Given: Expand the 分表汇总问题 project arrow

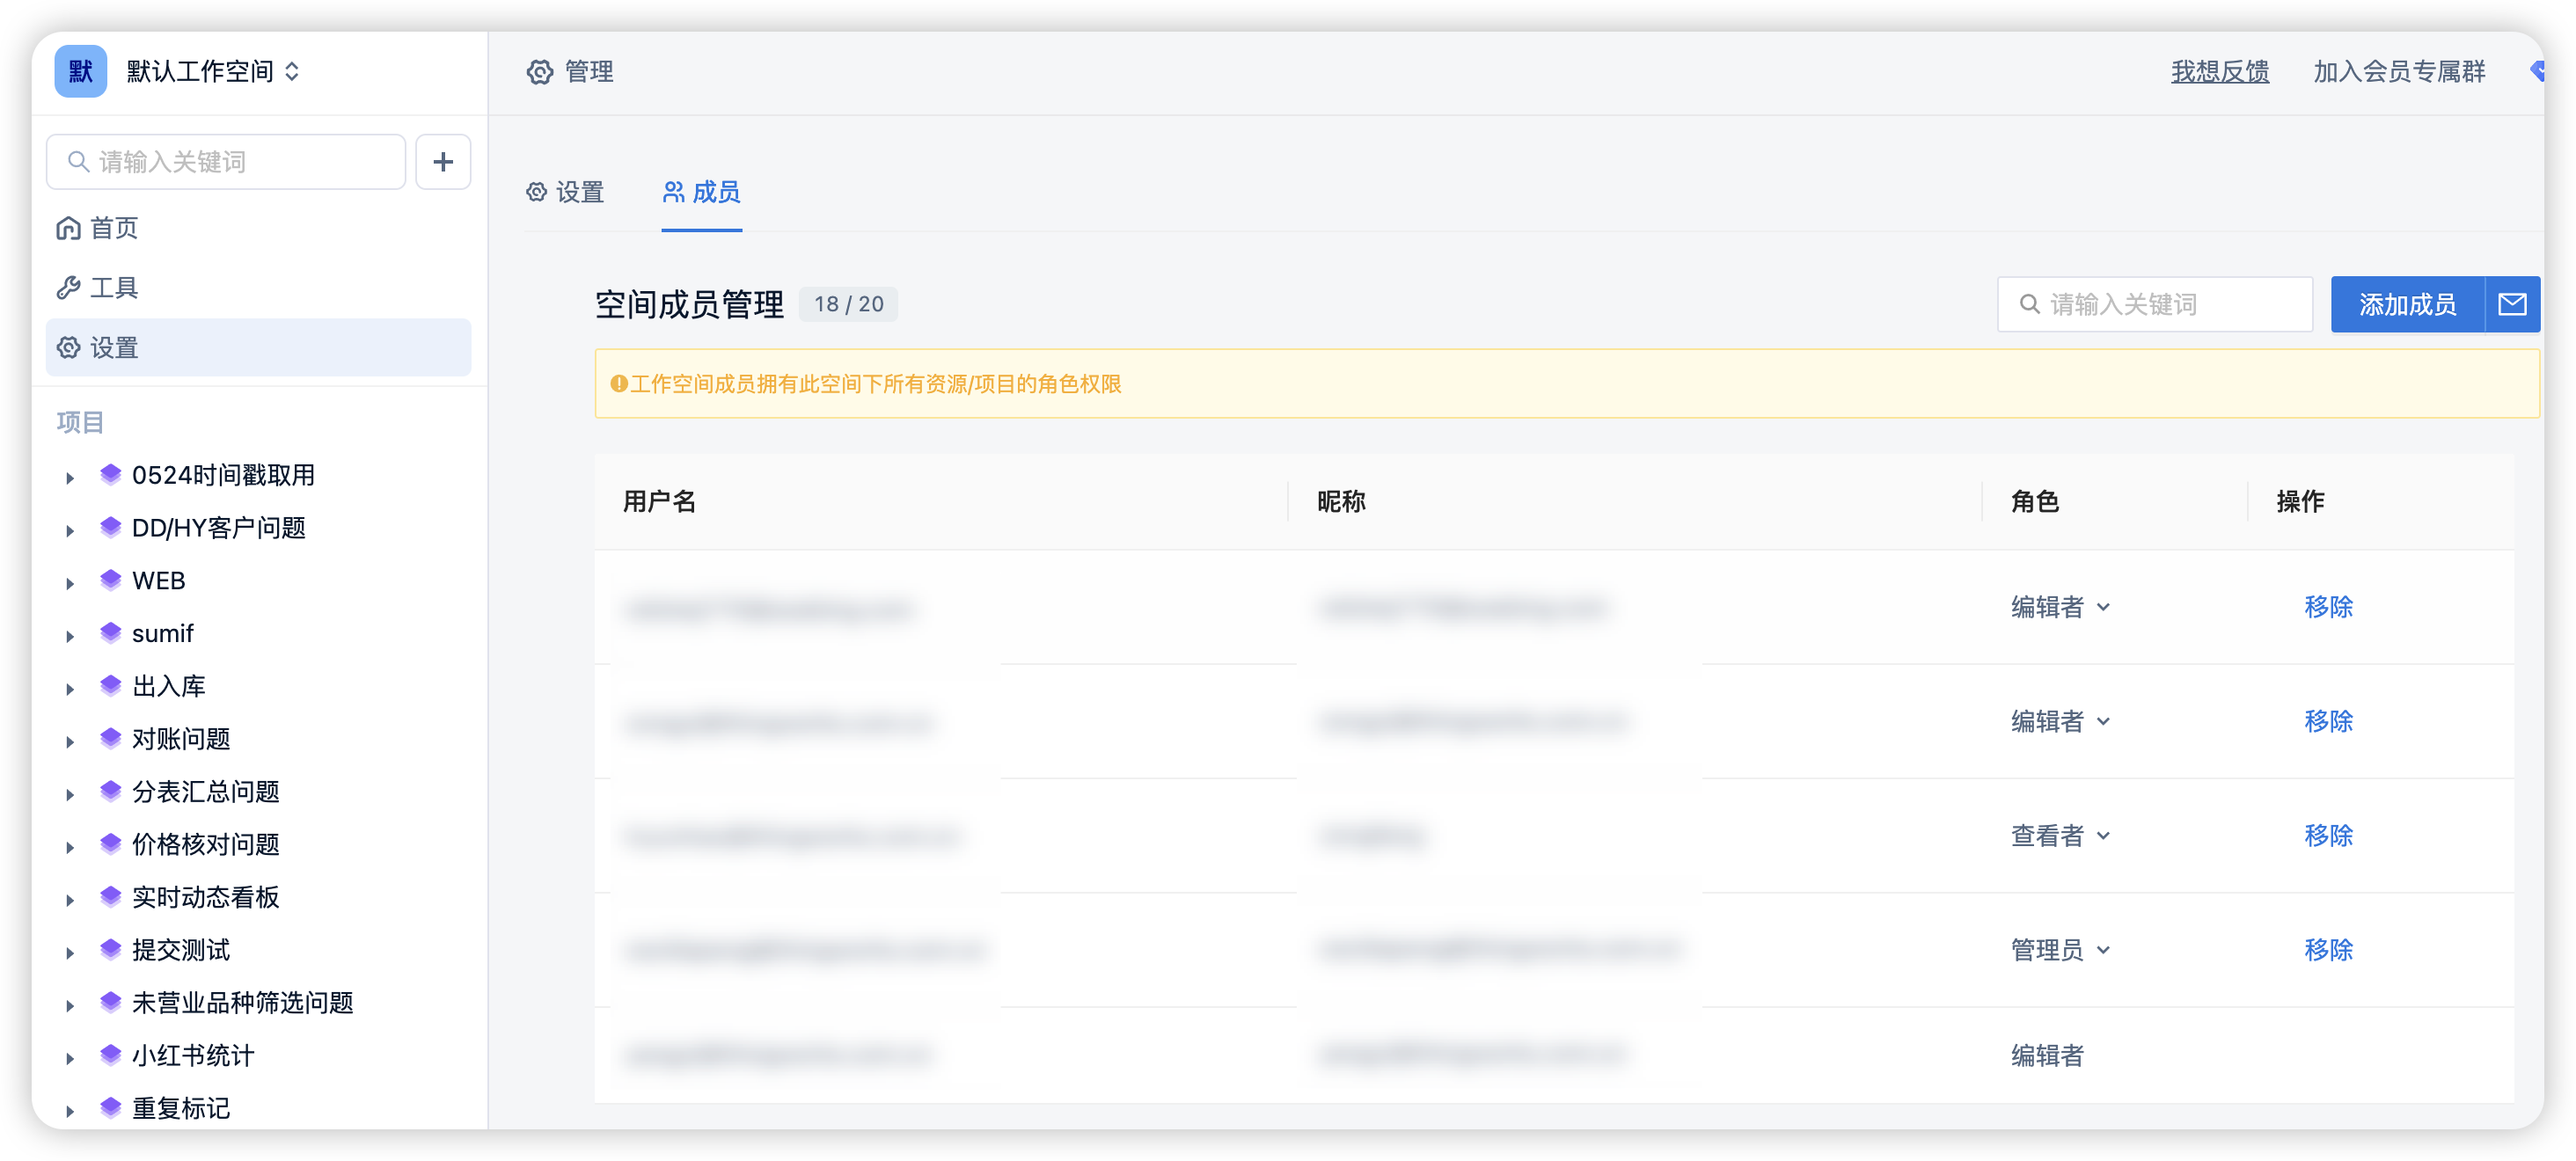Looking at the screenshot, I should pos(70,794).
